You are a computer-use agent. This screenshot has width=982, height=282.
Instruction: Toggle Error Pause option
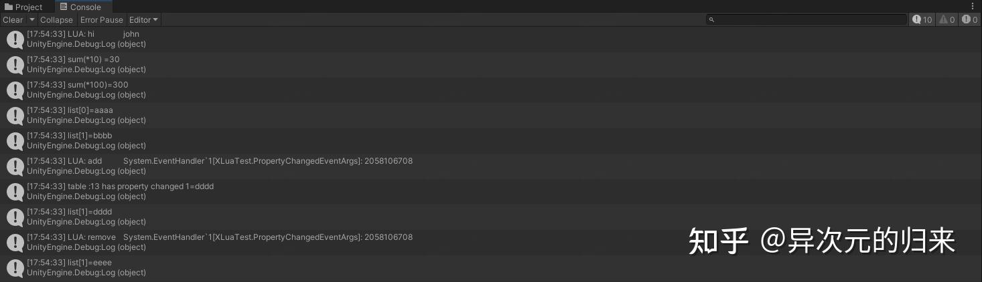pos(102,20)
